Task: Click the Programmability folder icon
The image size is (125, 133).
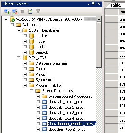Action: [31, 85]
